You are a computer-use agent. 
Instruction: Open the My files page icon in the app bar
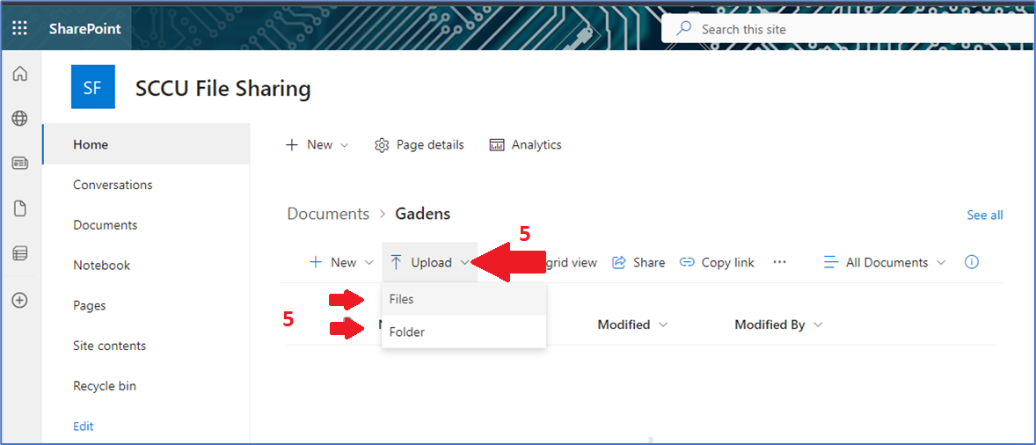pos(20,208)
